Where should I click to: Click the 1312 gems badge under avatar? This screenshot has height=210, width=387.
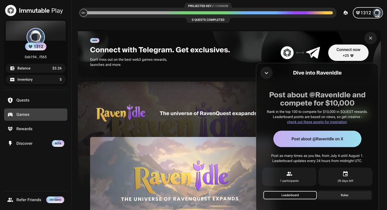coord(36,47)
